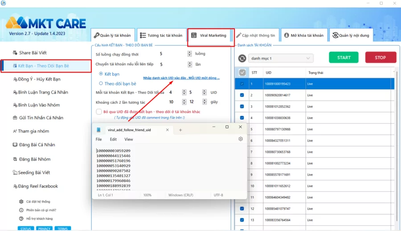Open the Tương tác tài khoản tab
The height and width of the screenshot is (231, 401).
point(161,35)
